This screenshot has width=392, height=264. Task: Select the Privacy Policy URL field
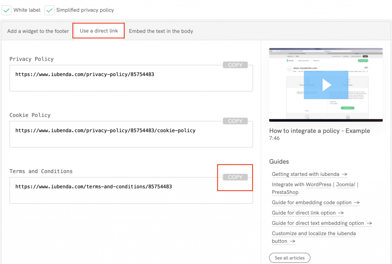(131, 78)
